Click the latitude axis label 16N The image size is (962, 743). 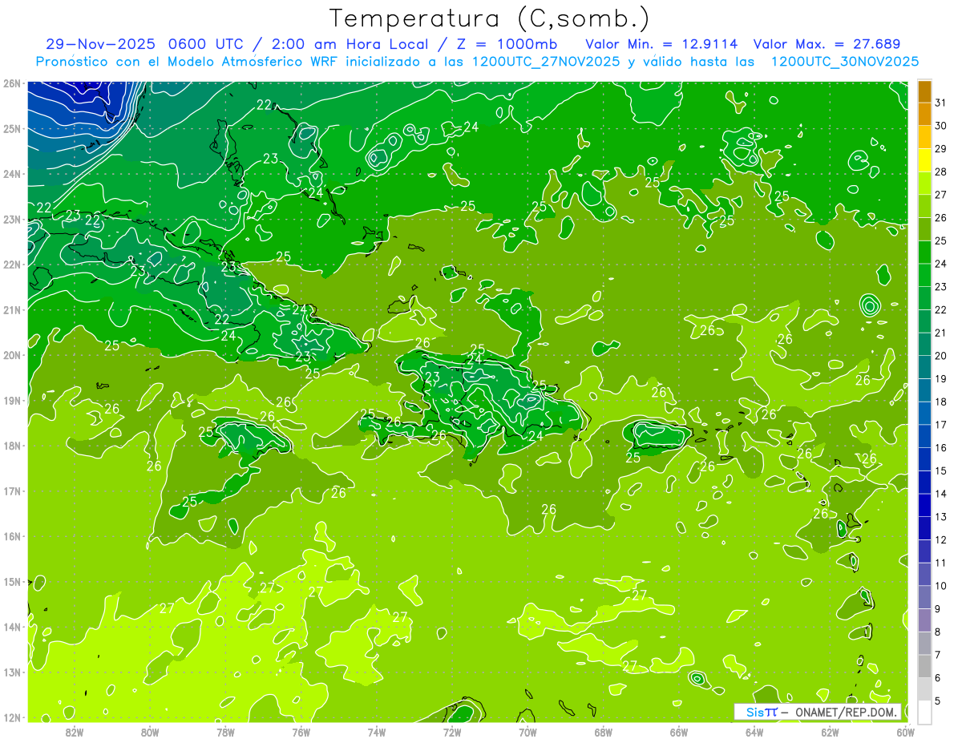click(12, 536)
